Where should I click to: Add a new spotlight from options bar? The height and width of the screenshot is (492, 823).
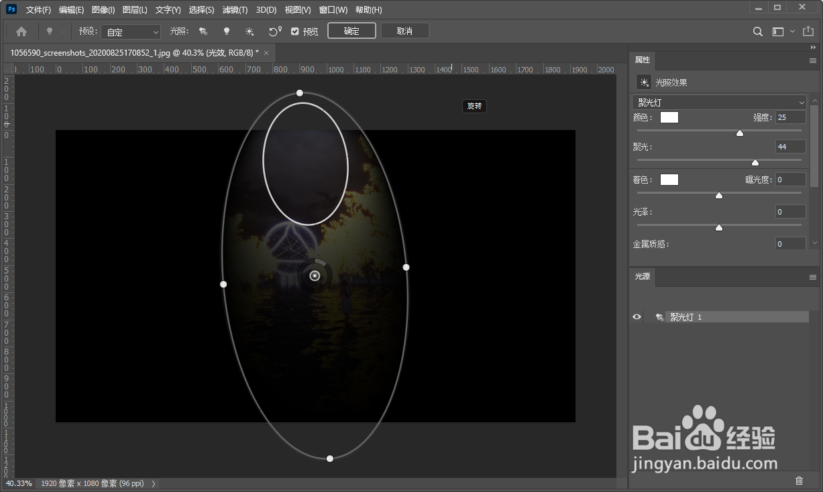(203, 32)
